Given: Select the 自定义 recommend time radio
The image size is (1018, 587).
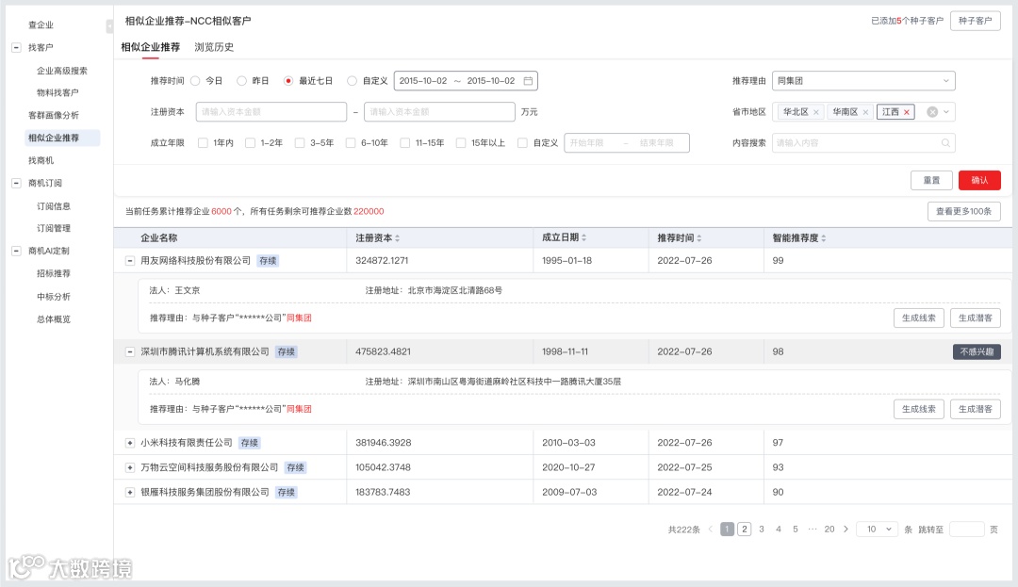Looking at the screenshot, I should pyautogui.click(x=352, y=81).
